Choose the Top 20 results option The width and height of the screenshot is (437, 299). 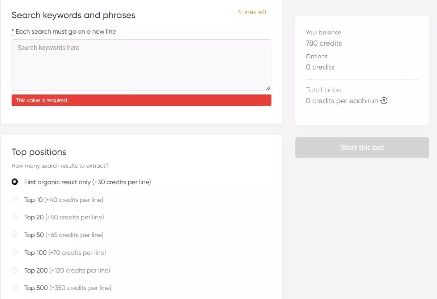click(x=15, y=217)
